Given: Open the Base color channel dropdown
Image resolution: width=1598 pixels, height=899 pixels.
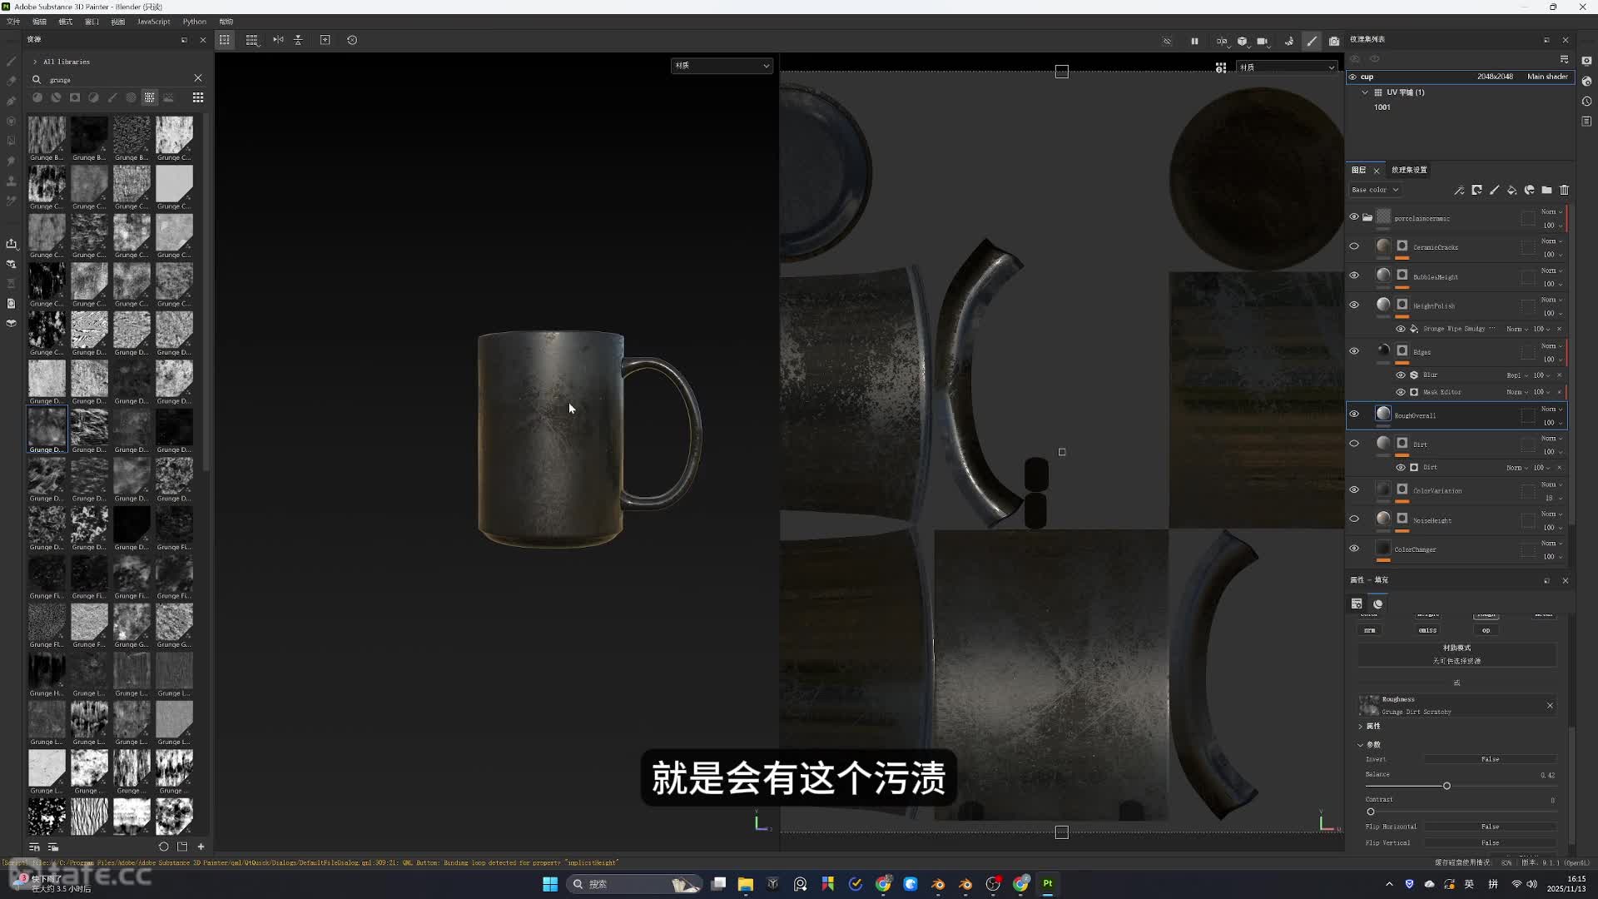Looking at the screenshot, I should click(1375, 190).
